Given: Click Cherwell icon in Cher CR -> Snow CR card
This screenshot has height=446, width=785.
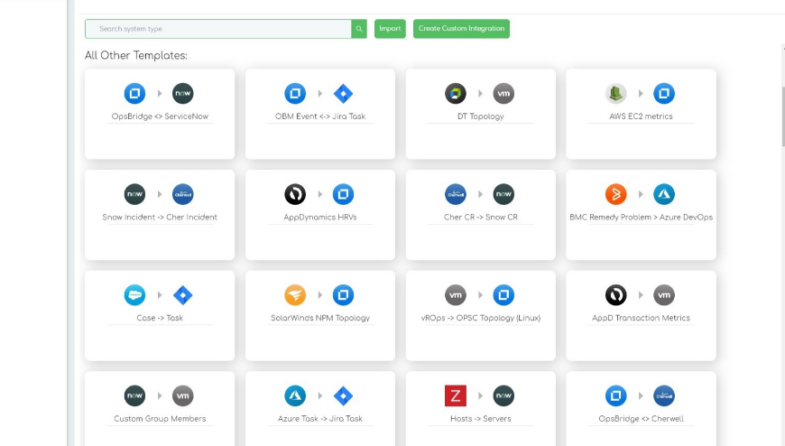Looking at the screenshot, I should pos(456,194).
